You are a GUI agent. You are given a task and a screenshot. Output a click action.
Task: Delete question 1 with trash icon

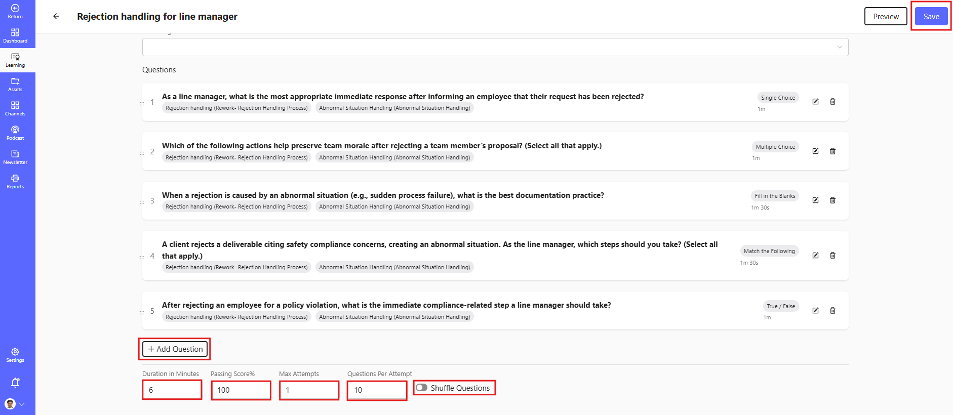point(832,102)
